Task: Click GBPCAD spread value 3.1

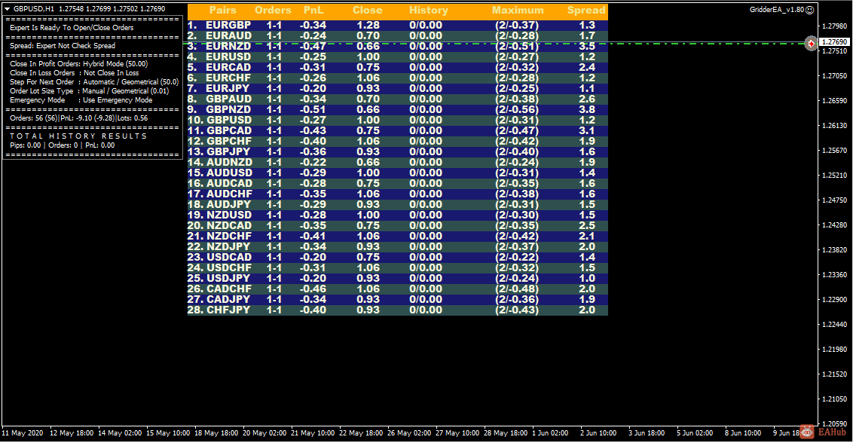Action: (587, 130)
